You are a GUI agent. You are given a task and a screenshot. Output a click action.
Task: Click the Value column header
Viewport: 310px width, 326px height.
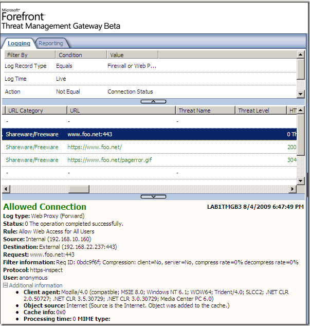coord(133,55)
